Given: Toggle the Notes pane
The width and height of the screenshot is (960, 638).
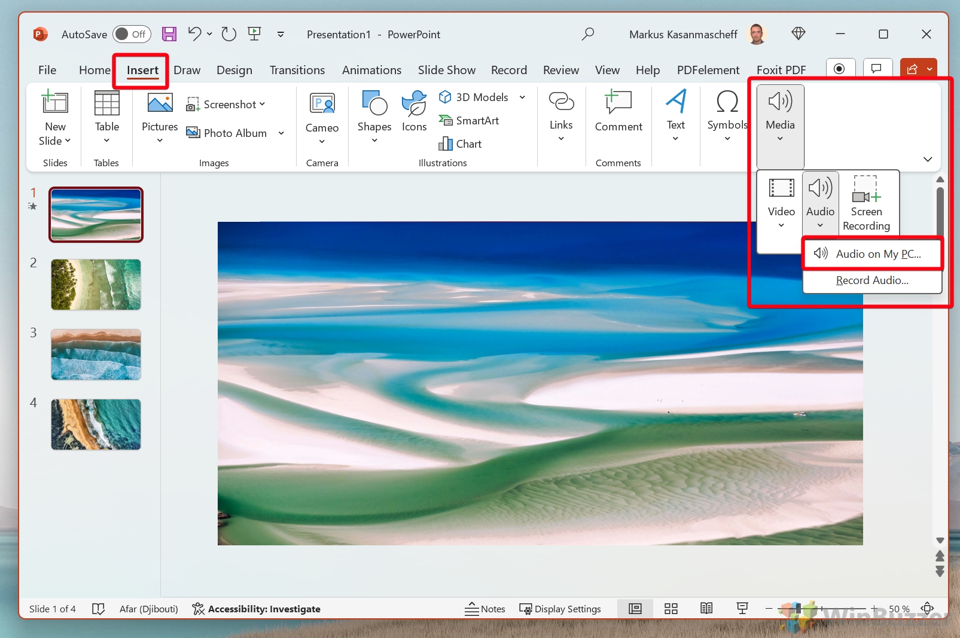Looking at the screenshot, I should click(x=485, y=609).
